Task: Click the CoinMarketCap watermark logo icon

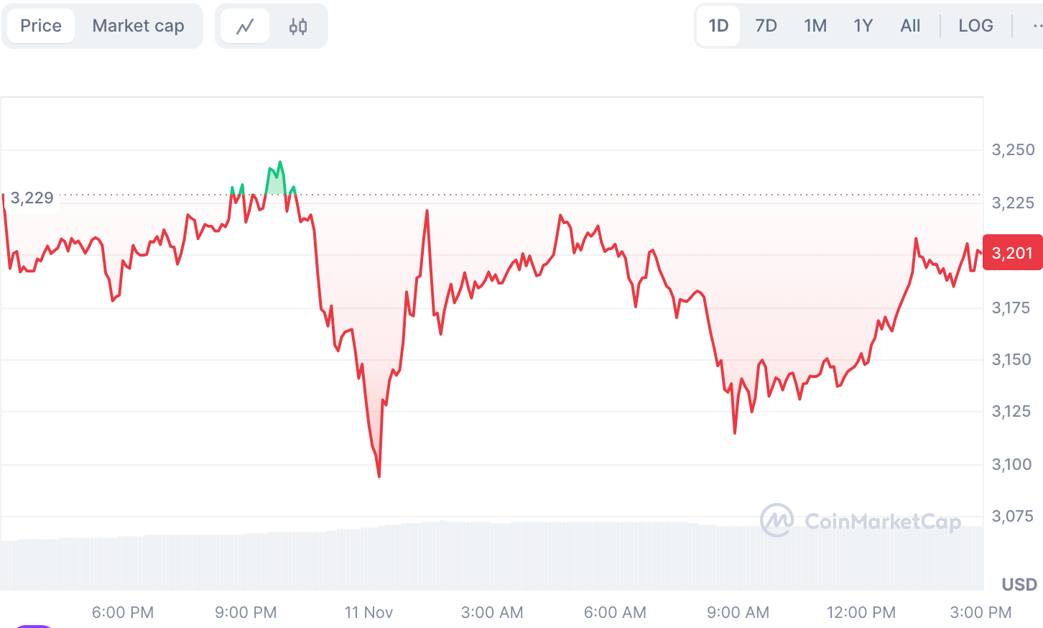Action: click(x=777, y=520)
